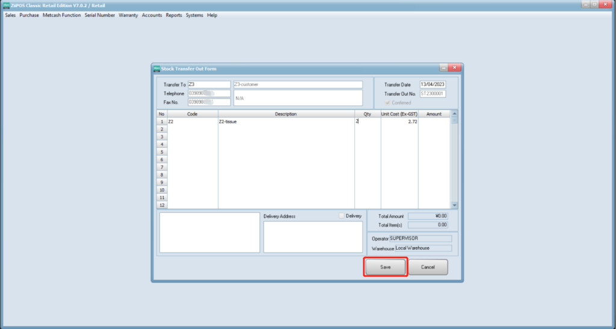
Task: Click the Transfer To code field
Action: (x=209, y=85)
